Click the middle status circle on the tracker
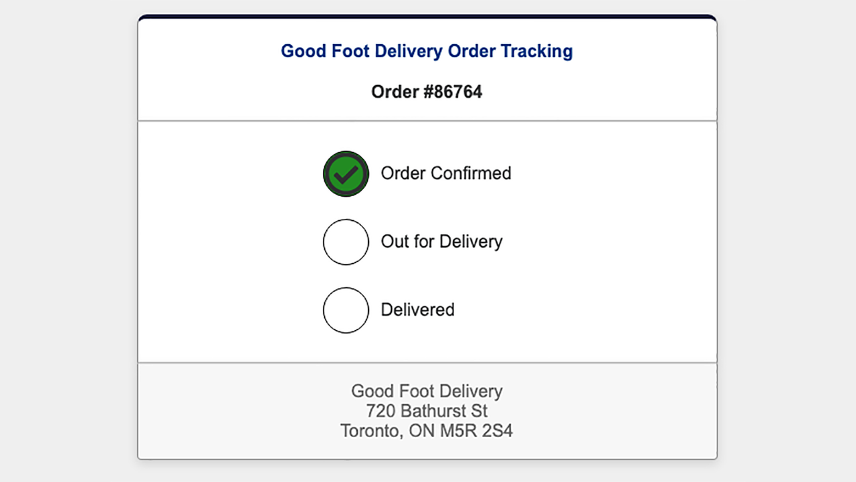 346,242
